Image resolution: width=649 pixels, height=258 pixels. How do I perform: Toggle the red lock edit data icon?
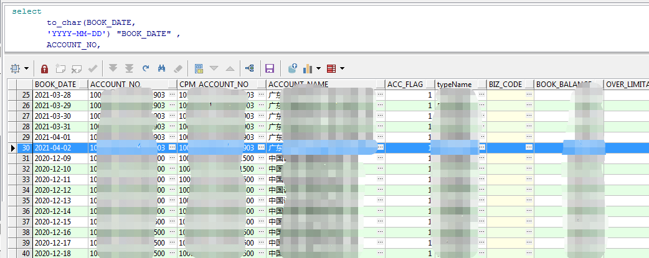pos(45,68)
